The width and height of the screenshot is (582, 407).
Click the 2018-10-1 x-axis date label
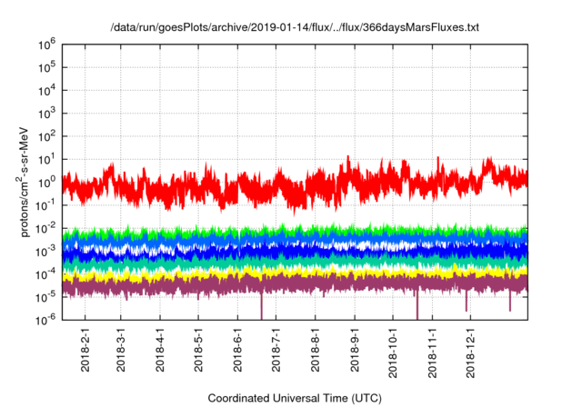pos(393,352)
